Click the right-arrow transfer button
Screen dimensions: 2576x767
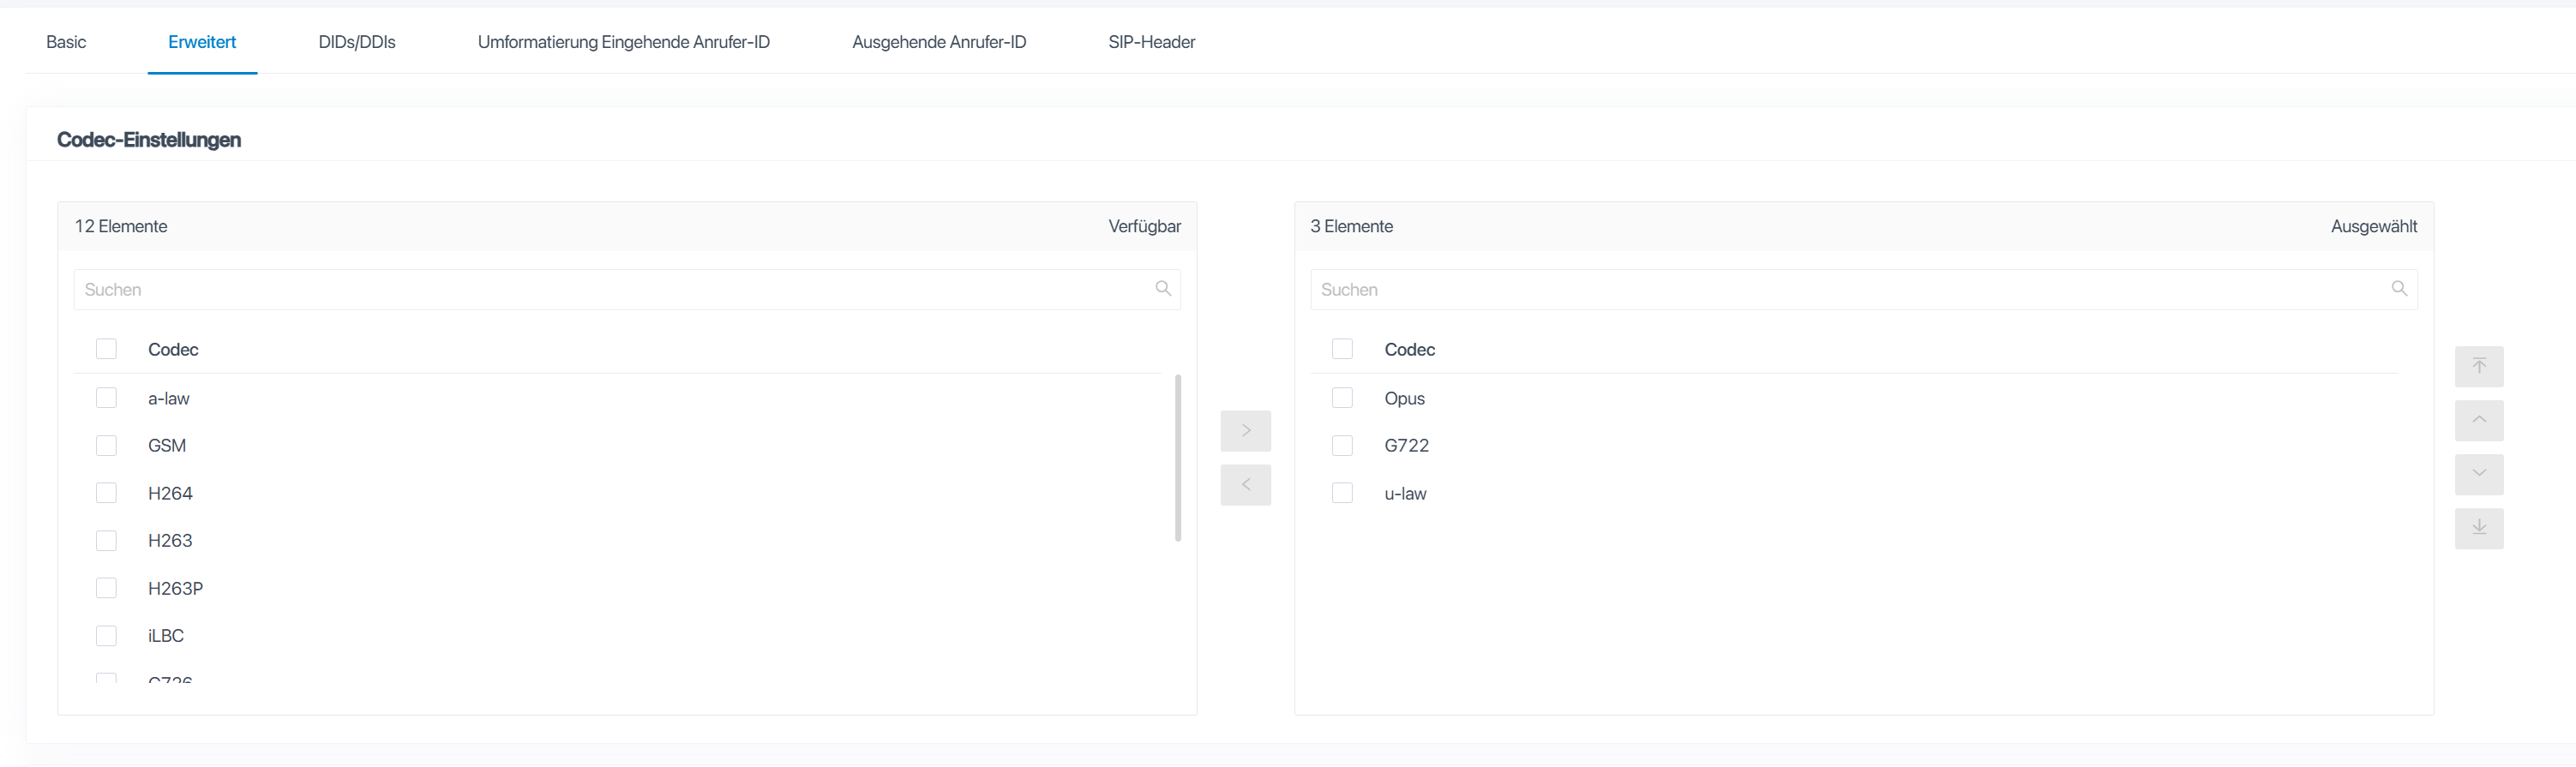pyautogui.click(x=1245, y=430)
